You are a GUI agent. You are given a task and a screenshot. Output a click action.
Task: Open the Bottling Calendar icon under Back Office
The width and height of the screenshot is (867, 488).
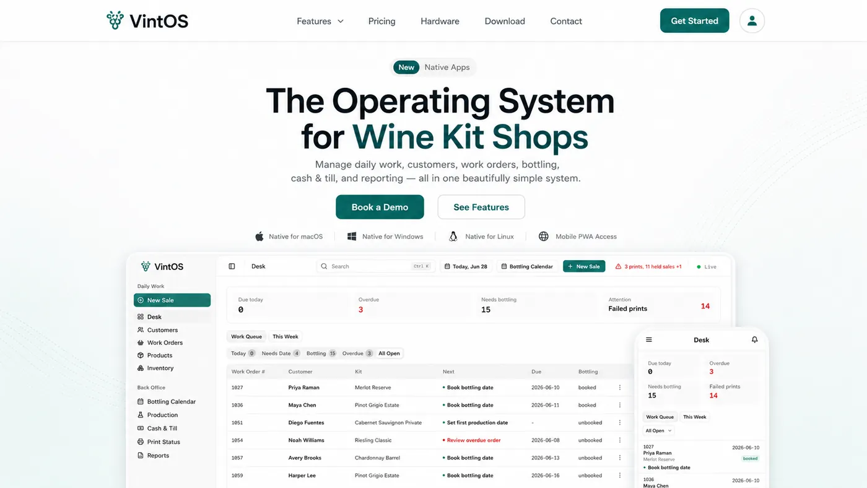tap(141, 402)
